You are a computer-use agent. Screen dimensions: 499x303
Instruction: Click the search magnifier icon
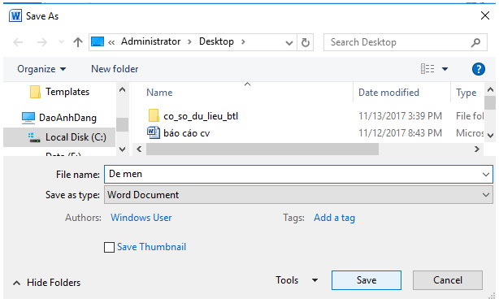coord(475,42)
